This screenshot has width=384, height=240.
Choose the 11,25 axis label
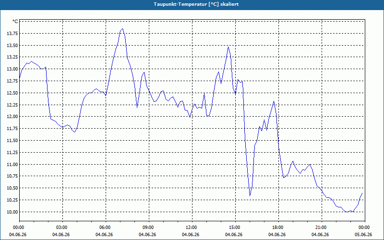12,153
